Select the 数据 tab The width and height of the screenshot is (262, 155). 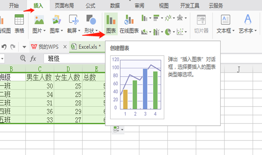[x=115, y=6]
